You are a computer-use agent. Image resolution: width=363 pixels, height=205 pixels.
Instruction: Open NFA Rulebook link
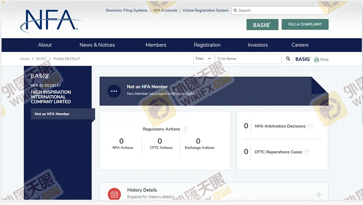coord(165,11)
